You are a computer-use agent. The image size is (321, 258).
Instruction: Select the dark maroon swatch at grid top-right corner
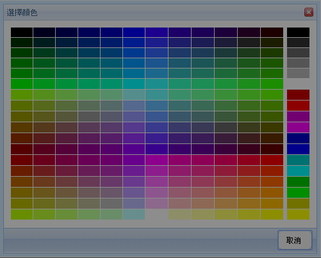click(272, 32)
